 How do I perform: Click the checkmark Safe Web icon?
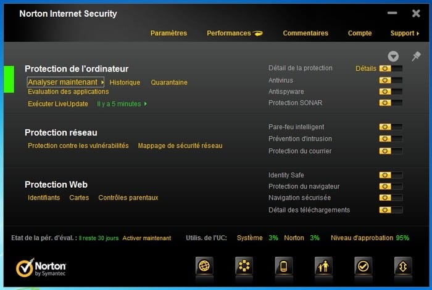point(363,266)
